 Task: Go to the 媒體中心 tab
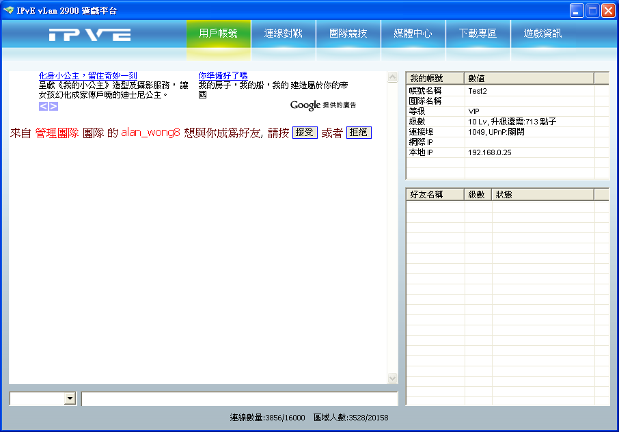[x=413, y=34]
